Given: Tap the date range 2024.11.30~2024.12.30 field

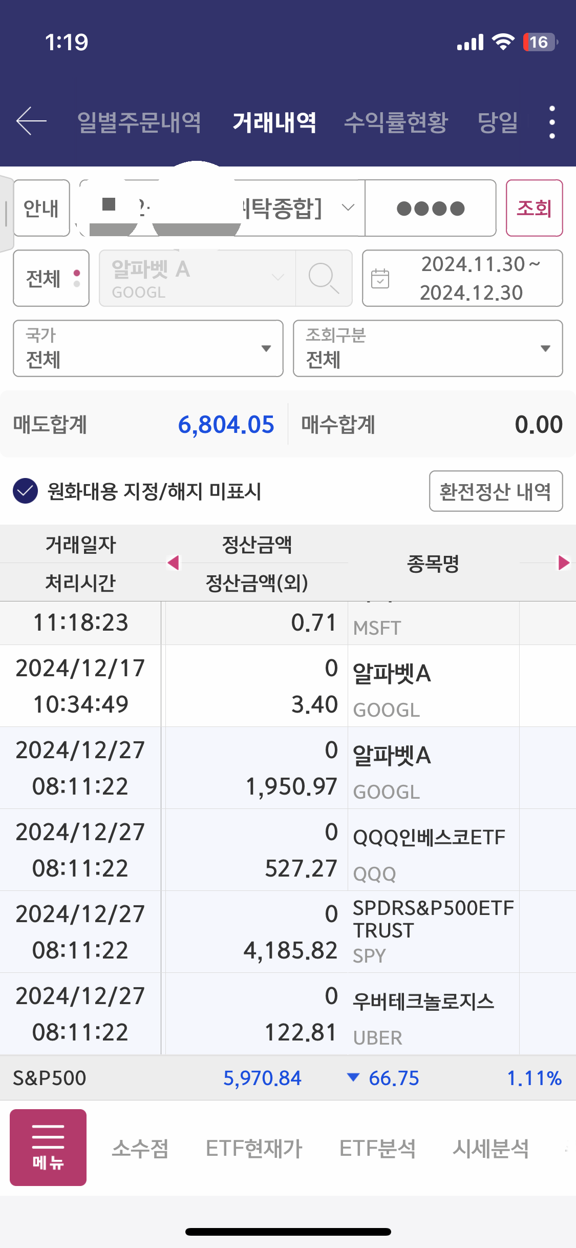Looking at the screenshot, I should [x=462, y=278].
